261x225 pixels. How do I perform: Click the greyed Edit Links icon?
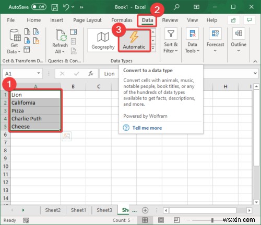click(74, 51)
